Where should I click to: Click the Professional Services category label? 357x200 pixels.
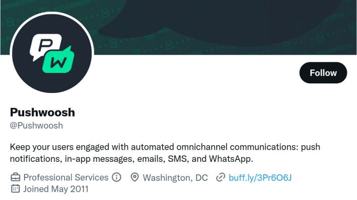tap(66, 177)
